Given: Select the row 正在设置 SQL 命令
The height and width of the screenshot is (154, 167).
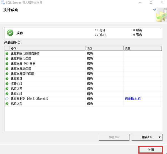Looking at the screenshot, I should [x=83, y=64].
